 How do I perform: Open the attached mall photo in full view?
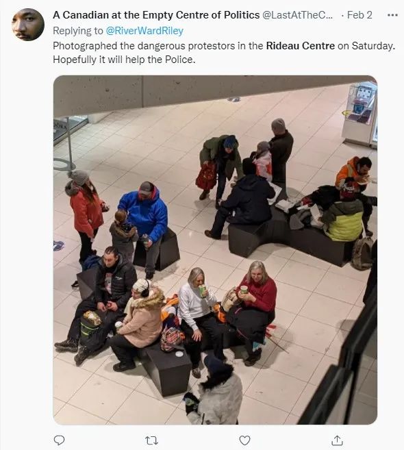point(215,250)
